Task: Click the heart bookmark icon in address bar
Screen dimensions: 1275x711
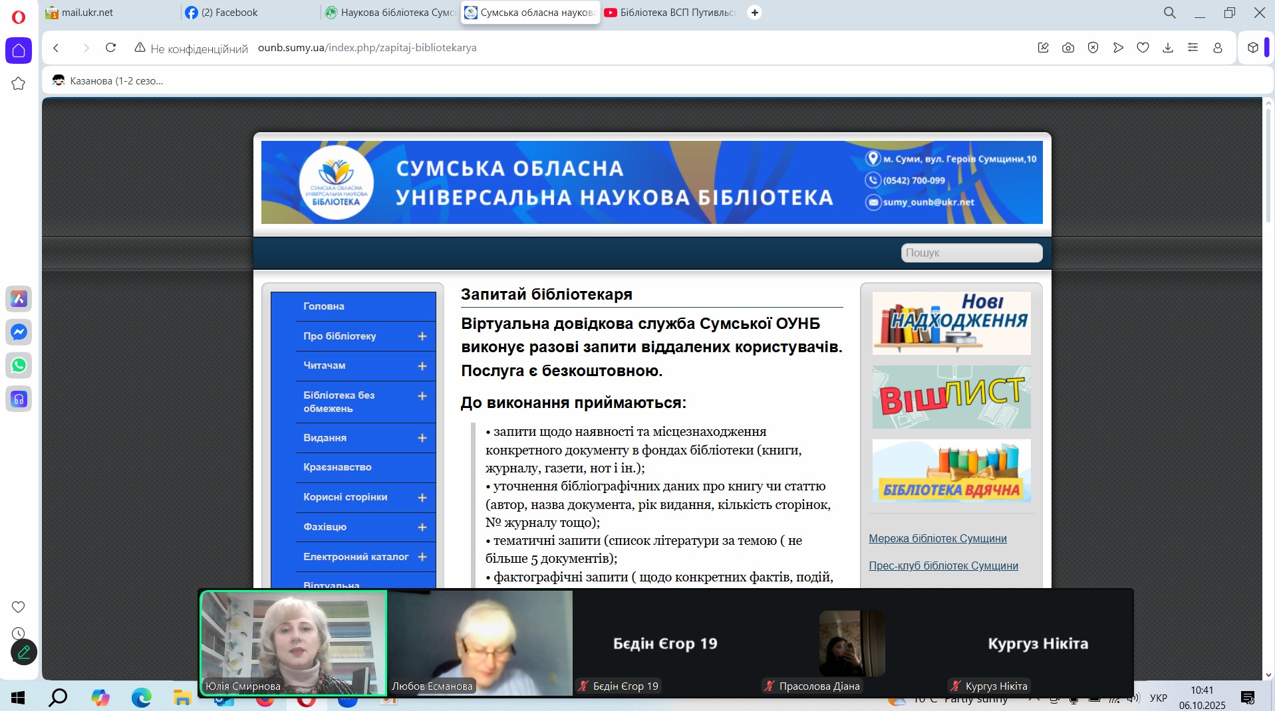Action: coord(1143,48)
